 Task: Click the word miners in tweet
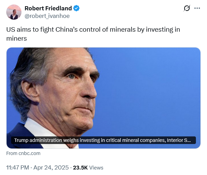pos(17,39)
